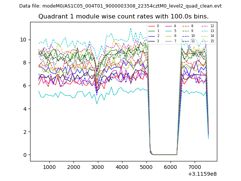The width and height of the screenshot is (241, 181).
Task: Click the gray legend line for module 7
Action: click(169, 41)
